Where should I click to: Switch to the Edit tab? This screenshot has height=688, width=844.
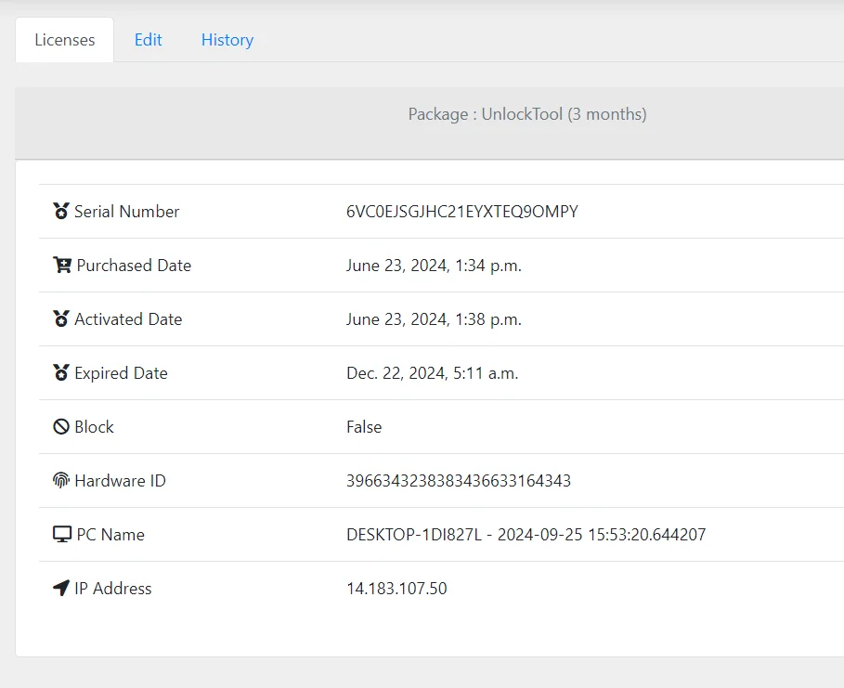[148, 40]
